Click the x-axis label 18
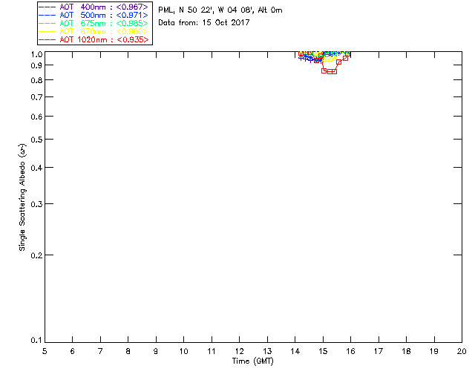This screenshot has height=380, width=475. (x=406, y=352)
